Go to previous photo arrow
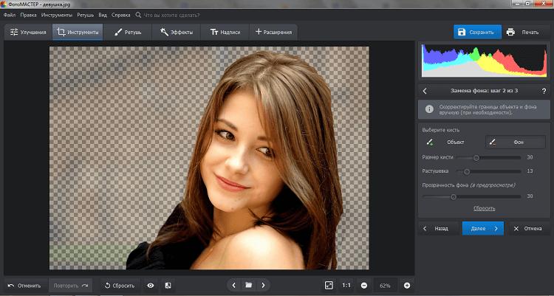The image size is (554, 296). click(x=234, y=285)
